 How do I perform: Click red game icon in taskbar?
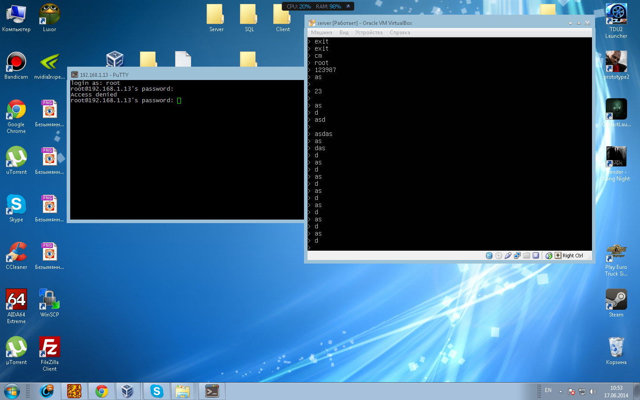[74, 391]
